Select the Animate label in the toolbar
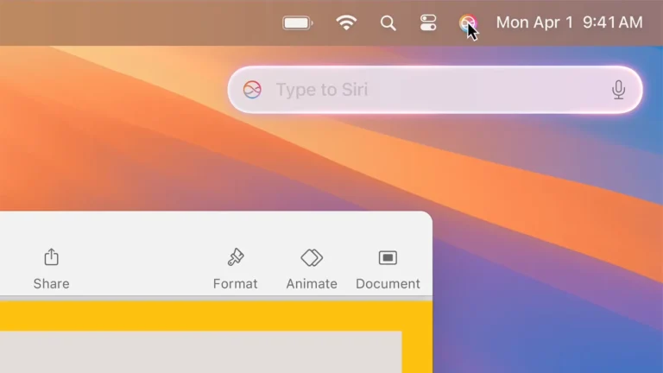The width and height of the screenshot is (663, 373). (x=312, y=283)
